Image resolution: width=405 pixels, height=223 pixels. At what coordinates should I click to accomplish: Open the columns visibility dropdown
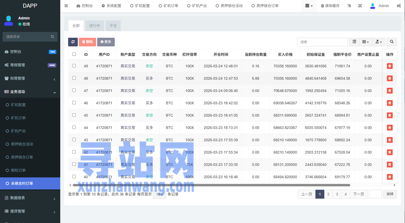(x=365, y=42)
